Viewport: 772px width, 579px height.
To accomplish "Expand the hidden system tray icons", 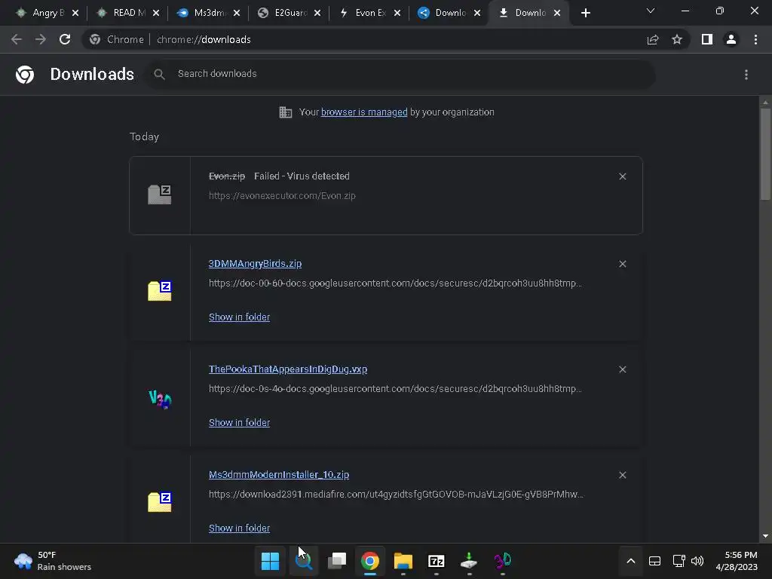I will click(x=631, y=561).
